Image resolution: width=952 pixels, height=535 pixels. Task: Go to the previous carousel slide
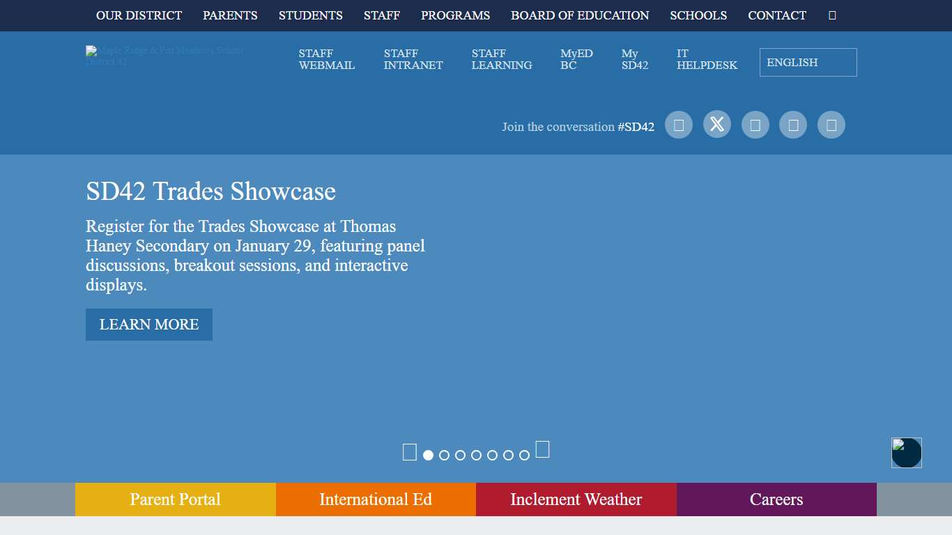[x=410, y=452]
